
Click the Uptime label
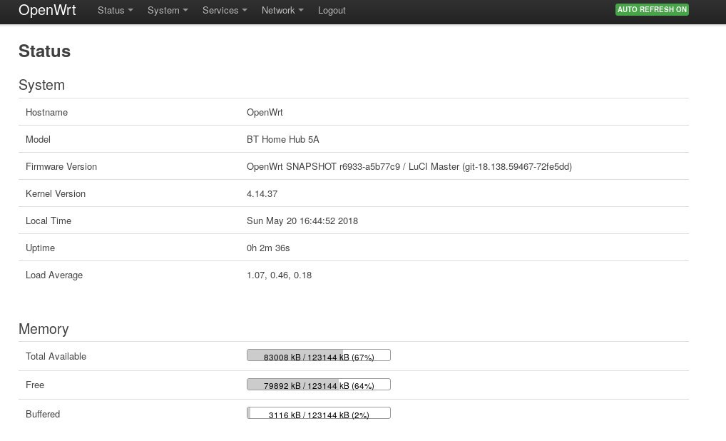(x=40, y=248)
